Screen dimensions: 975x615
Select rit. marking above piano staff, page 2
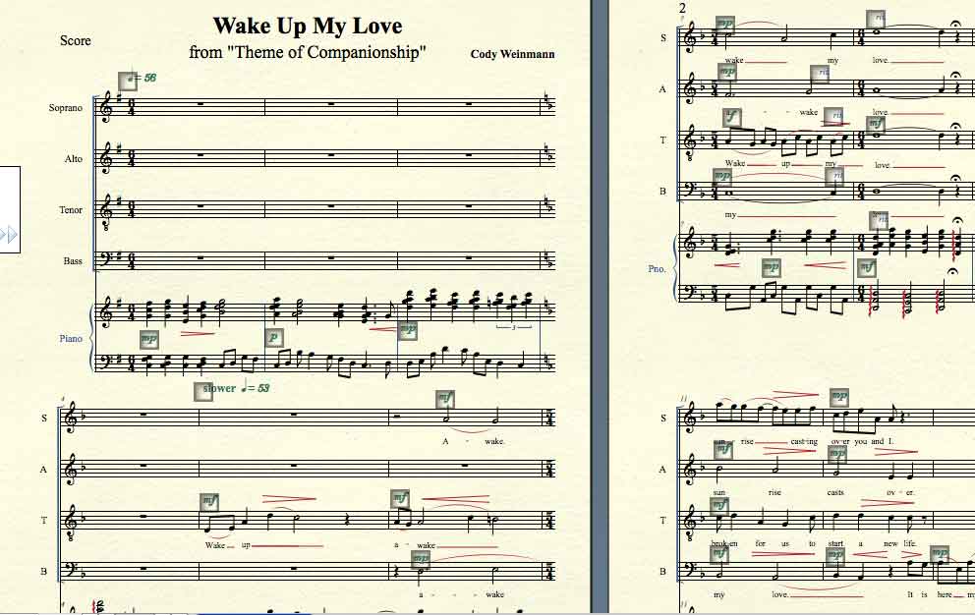(x=880, y=220)
